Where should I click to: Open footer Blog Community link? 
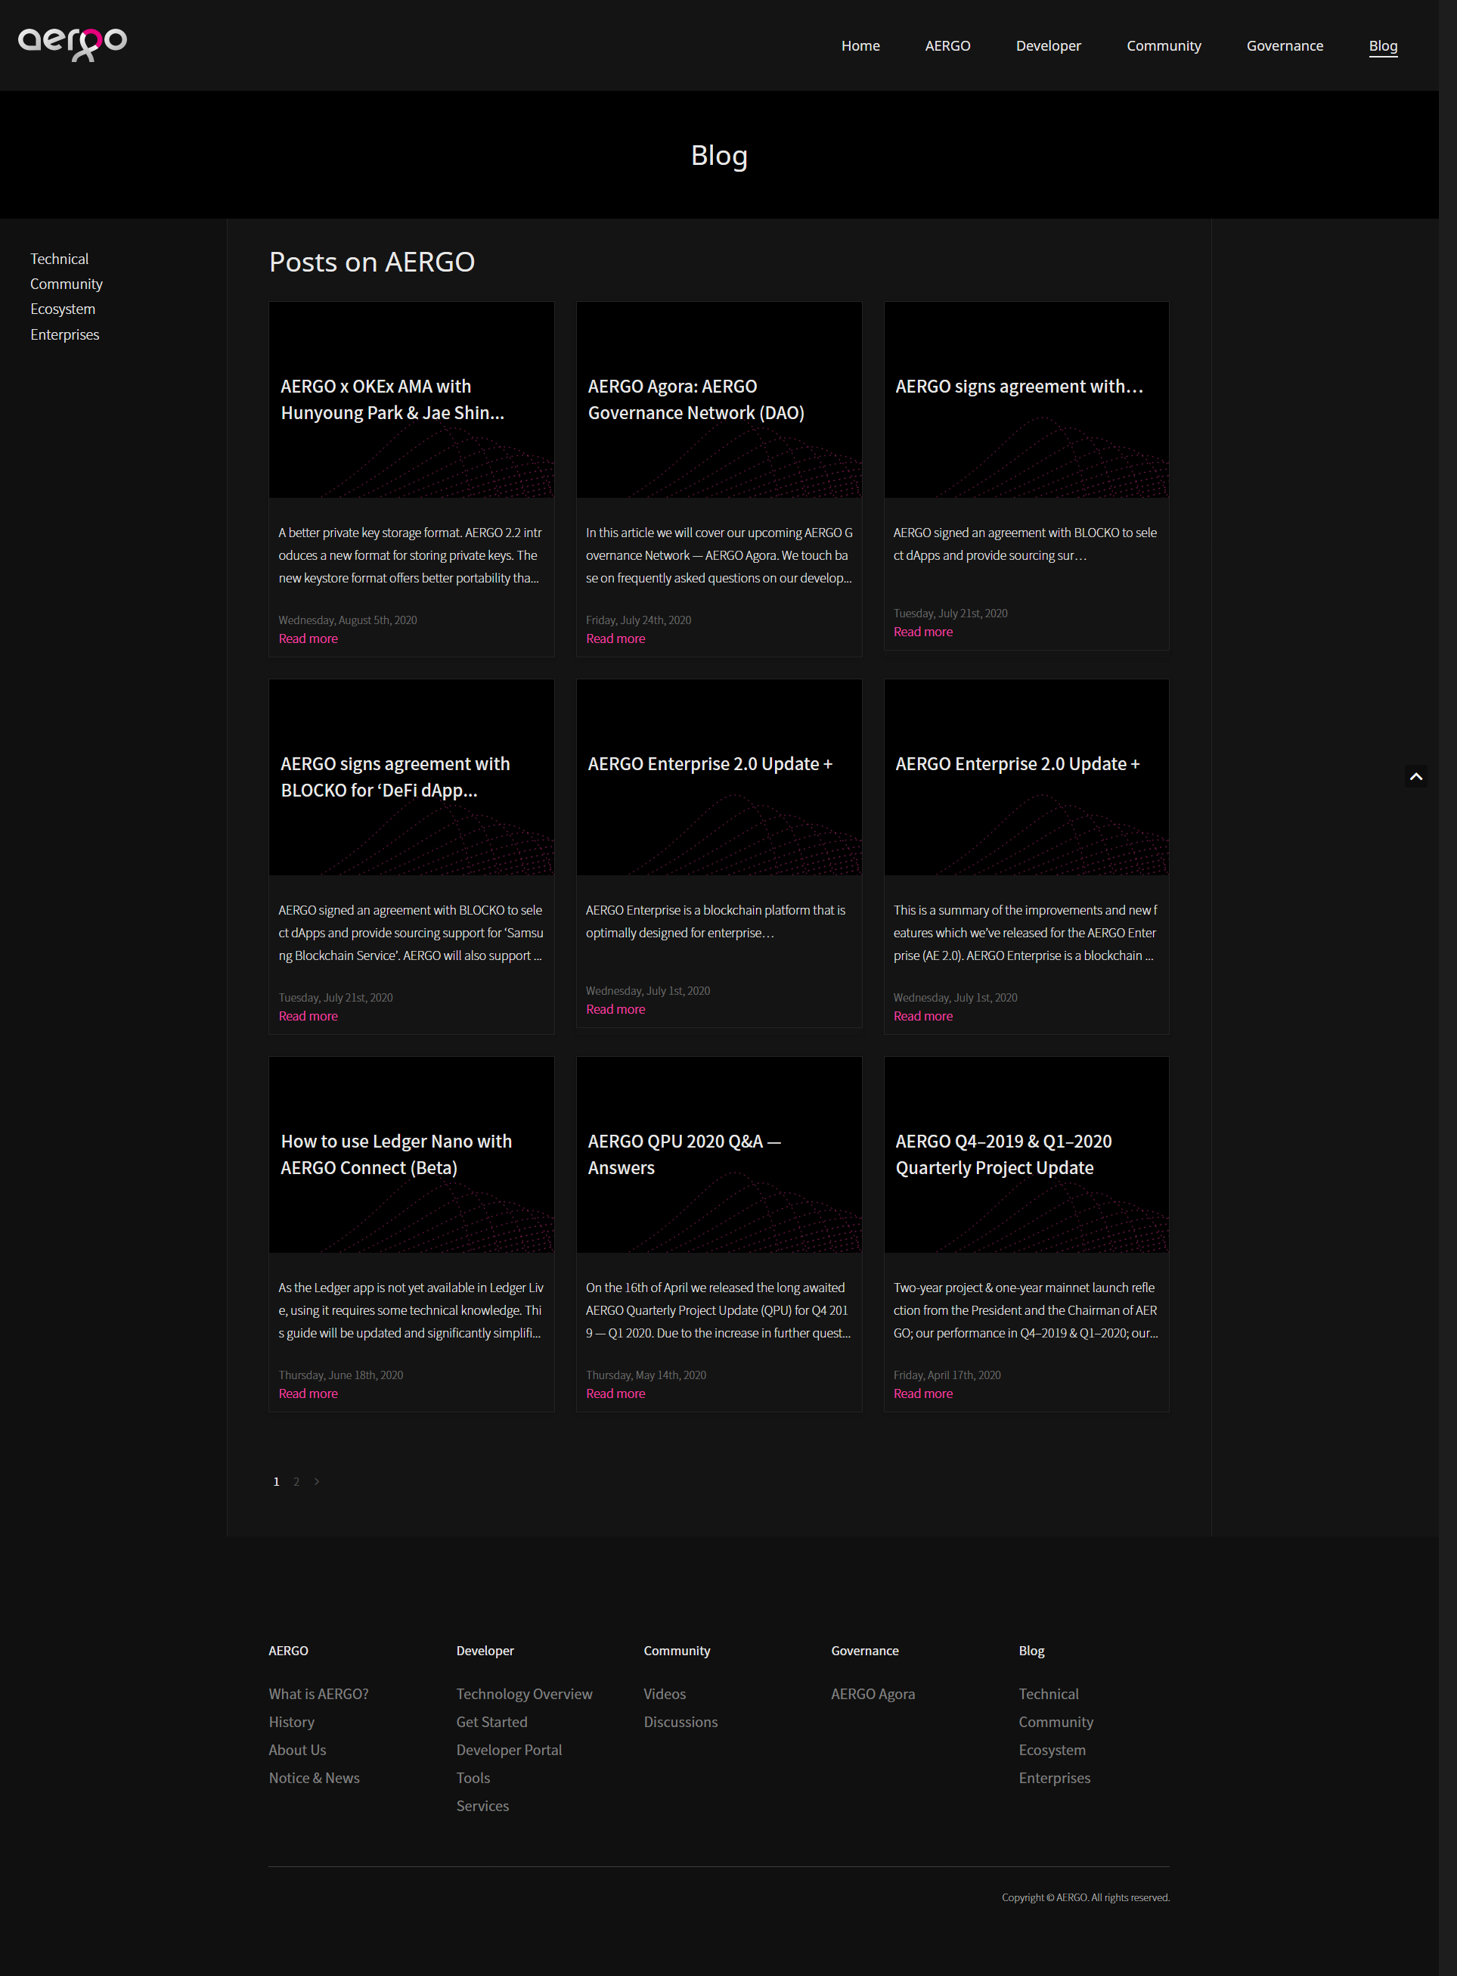[x=1056, y=1722]
